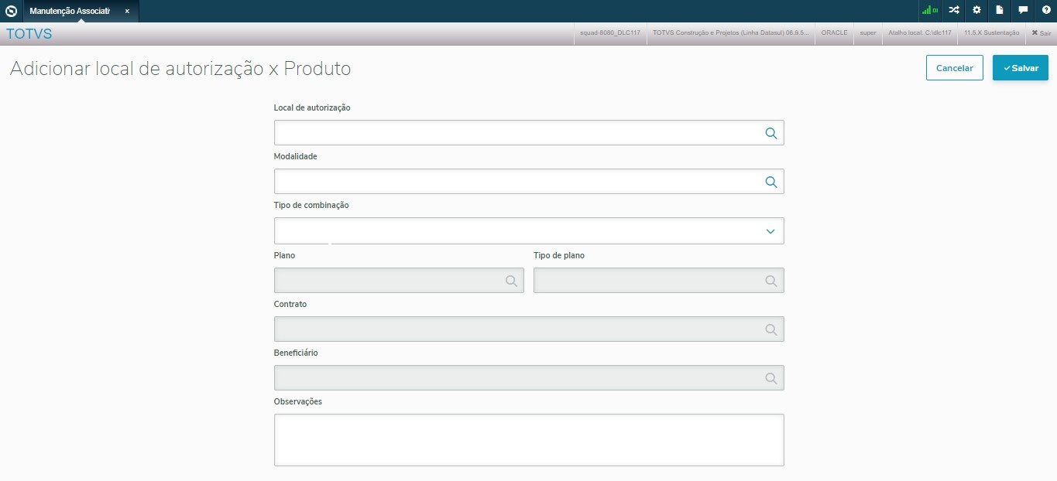Screen dimensions: 1057x481
Task: Click the ORACLE database entry
Action: tap(834, 33)
